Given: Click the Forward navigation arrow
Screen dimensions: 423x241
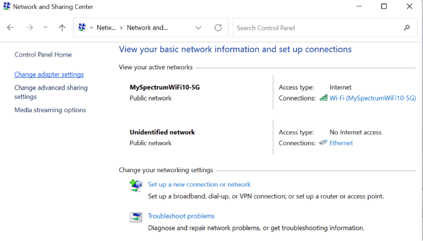Looking at the screenshot, I should tap(30, 28).
